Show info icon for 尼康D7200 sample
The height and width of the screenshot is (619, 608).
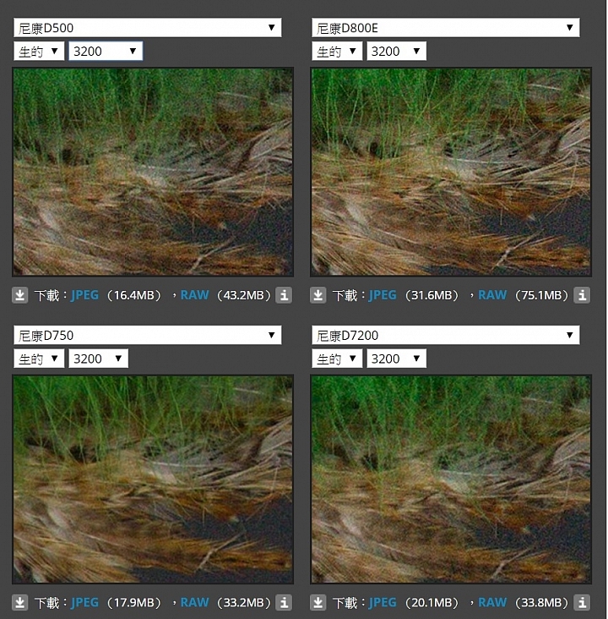tap(582, 603)
